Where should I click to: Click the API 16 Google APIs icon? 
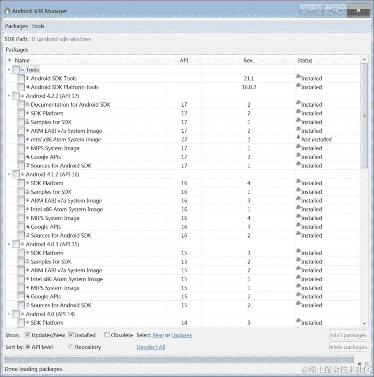(x=28, y=226)
